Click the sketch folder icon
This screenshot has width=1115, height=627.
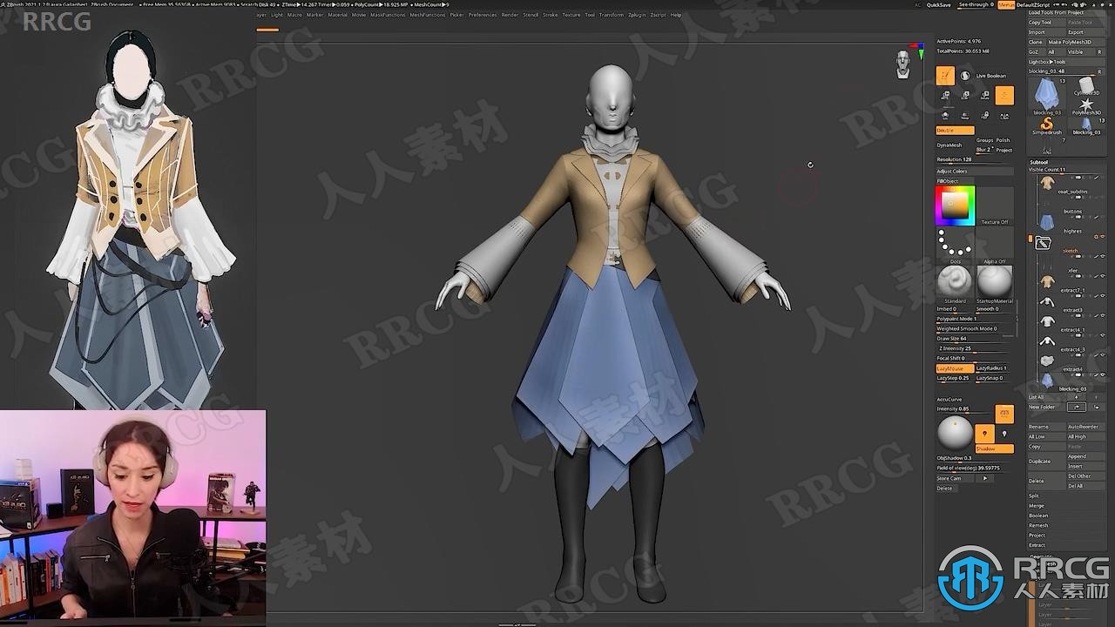pyautogui.click(x=1043, y=244)
